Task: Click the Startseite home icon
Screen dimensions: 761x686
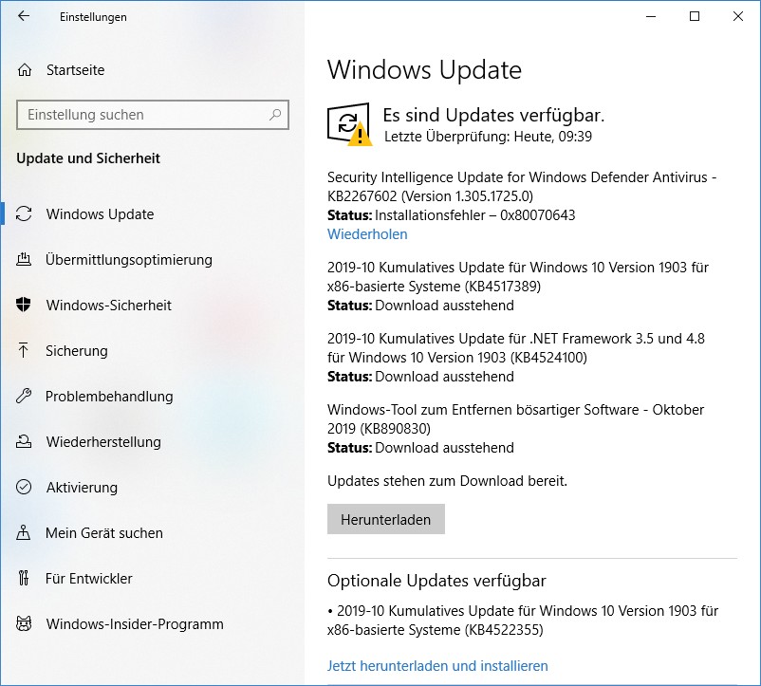Action: pos(25,70)
